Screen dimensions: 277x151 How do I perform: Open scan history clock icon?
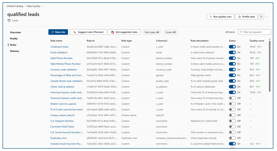[261, 17]
